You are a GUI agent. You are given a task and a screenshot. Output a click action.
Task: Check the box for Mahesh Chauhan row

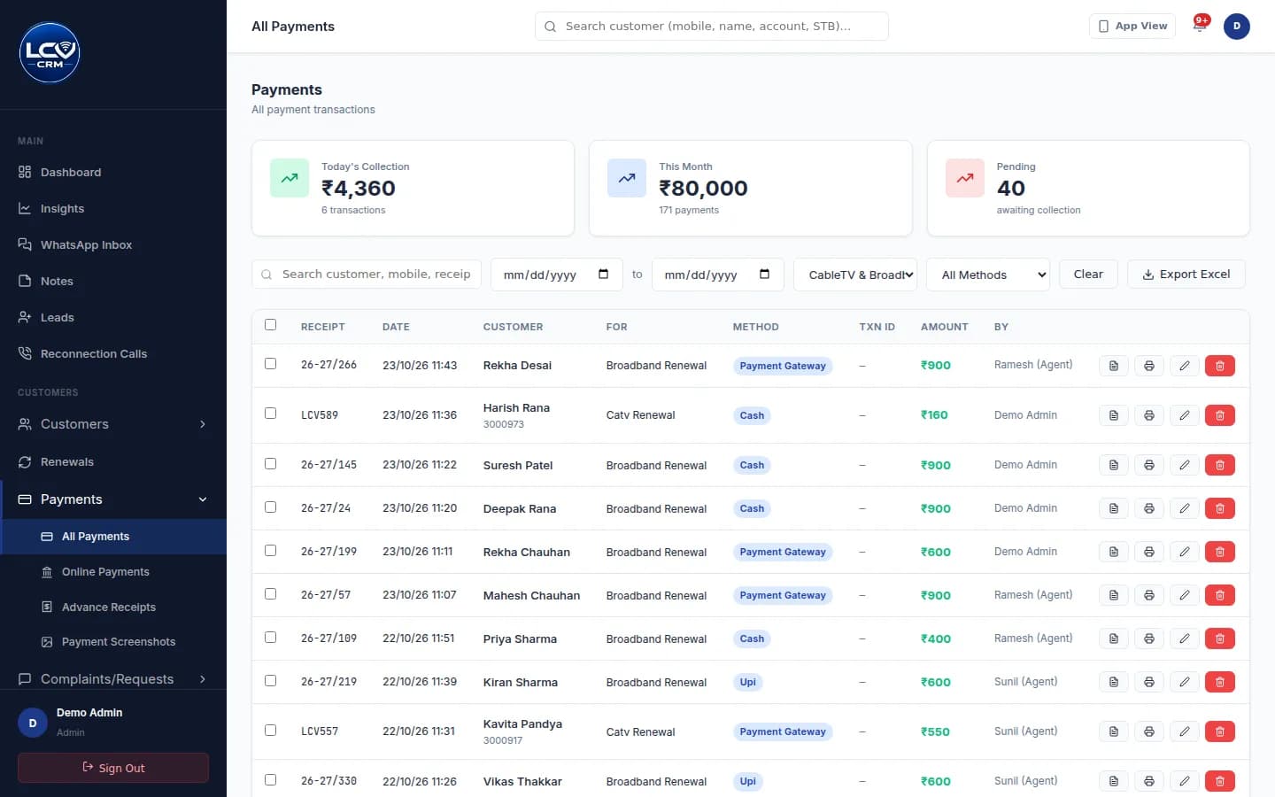[271, 594]
